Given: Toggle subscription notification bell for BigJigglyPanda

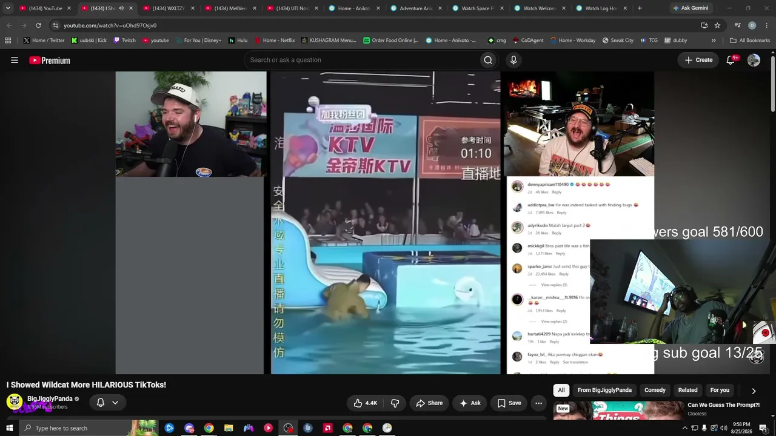Looking at the screenshot, I should coord(101,402).
